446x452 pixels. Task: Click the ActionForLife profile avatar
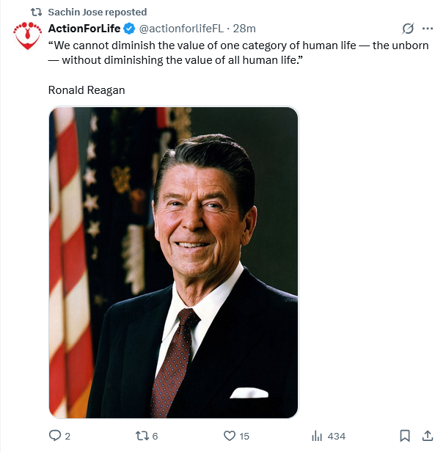(x=29, y=36)
